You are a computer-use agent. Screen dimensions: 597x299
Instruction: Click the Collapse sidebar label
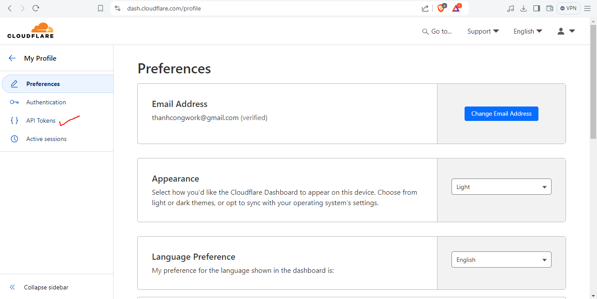[x=46, y=287]
